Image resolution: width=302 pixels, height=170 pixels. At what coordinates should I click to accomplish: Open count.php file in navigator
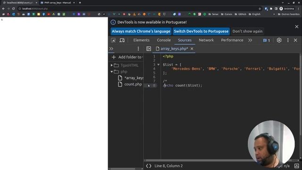coord(130,84)
